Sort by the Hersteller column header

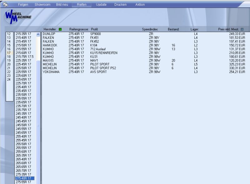[50, 29]
